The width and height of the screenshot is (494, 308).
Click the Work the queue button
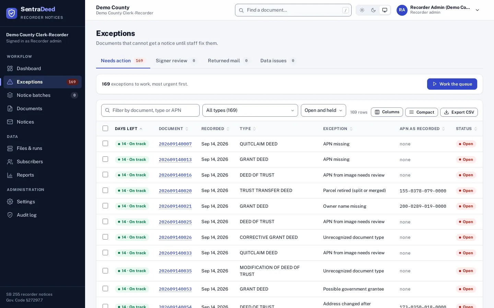coord(452,84)
